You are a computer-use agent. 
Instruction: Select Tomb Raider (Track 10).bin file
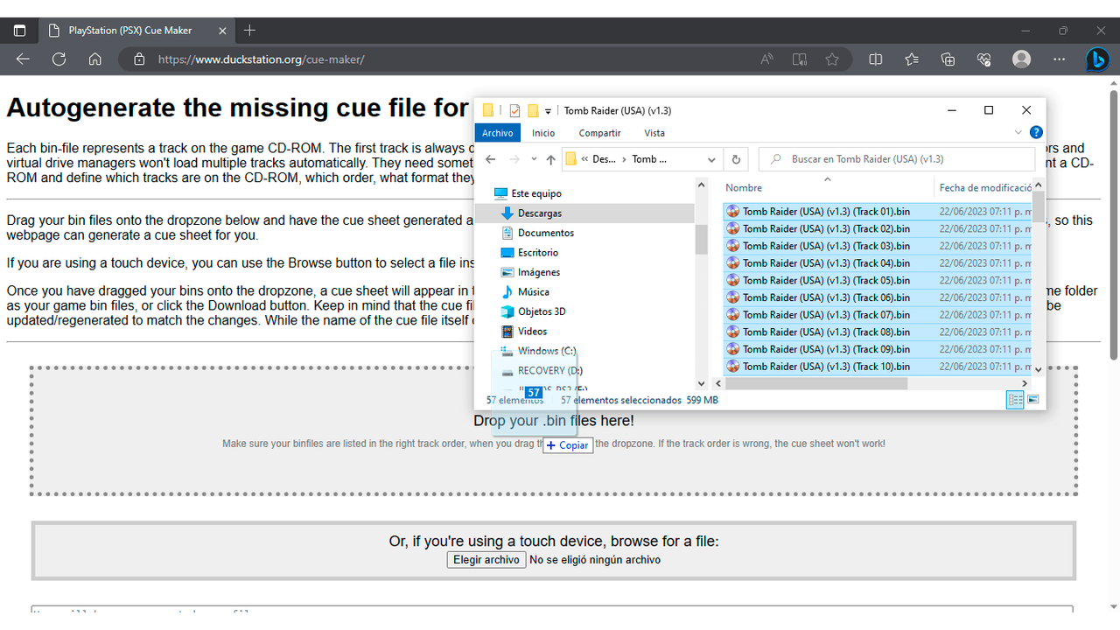point(826,367)
